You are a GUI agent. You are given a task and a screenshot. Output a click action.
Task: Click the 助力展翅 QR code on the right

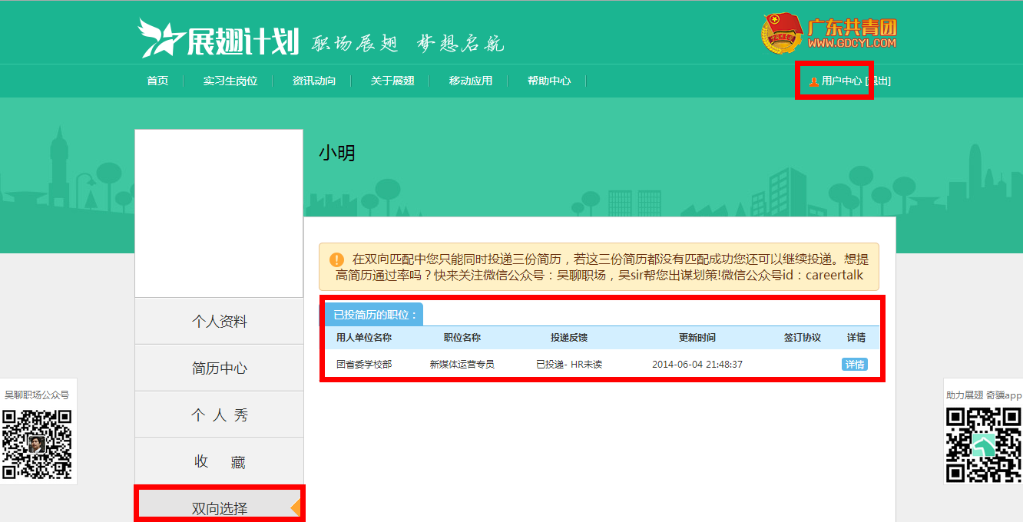983,444
